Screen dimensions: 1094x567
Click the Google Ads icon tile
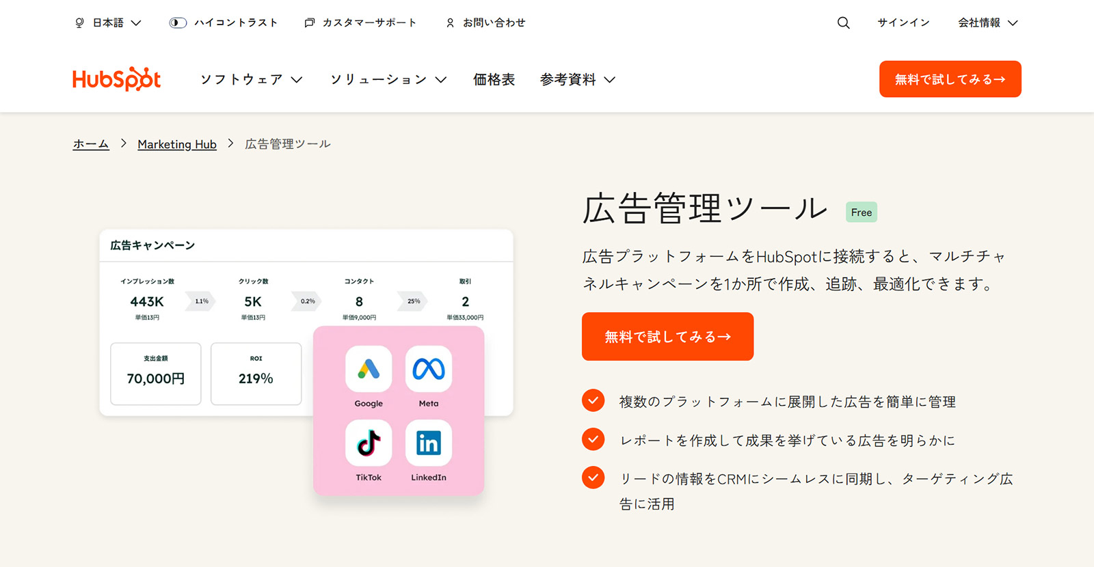click(369, 369)
